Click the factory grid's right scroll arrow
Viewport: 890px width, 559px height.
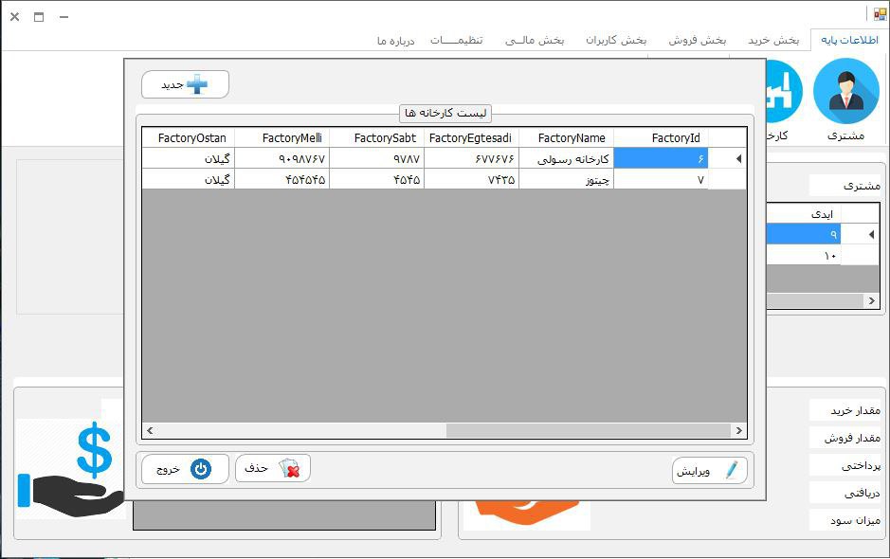coord(739,431)
